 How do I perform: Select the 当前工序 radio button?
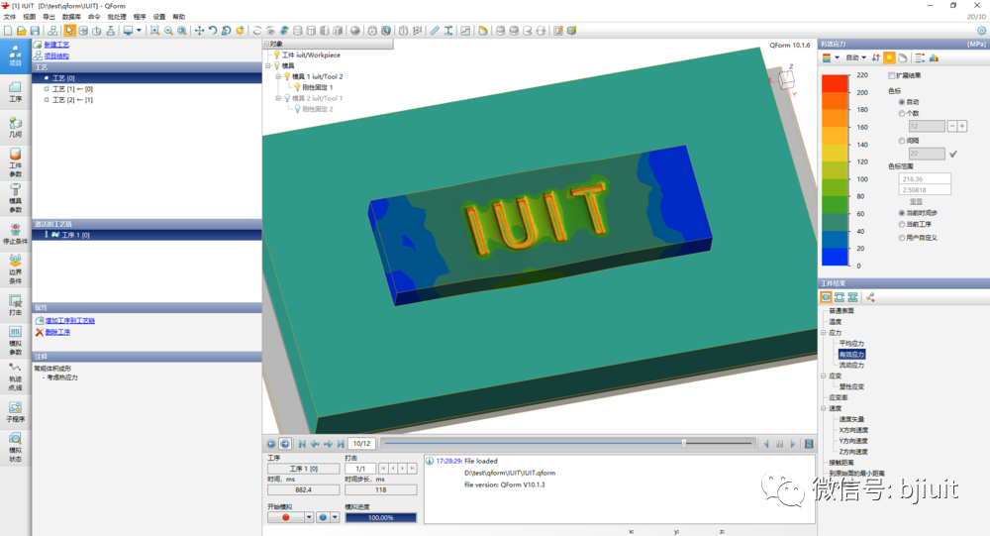(x=902, y=224)
